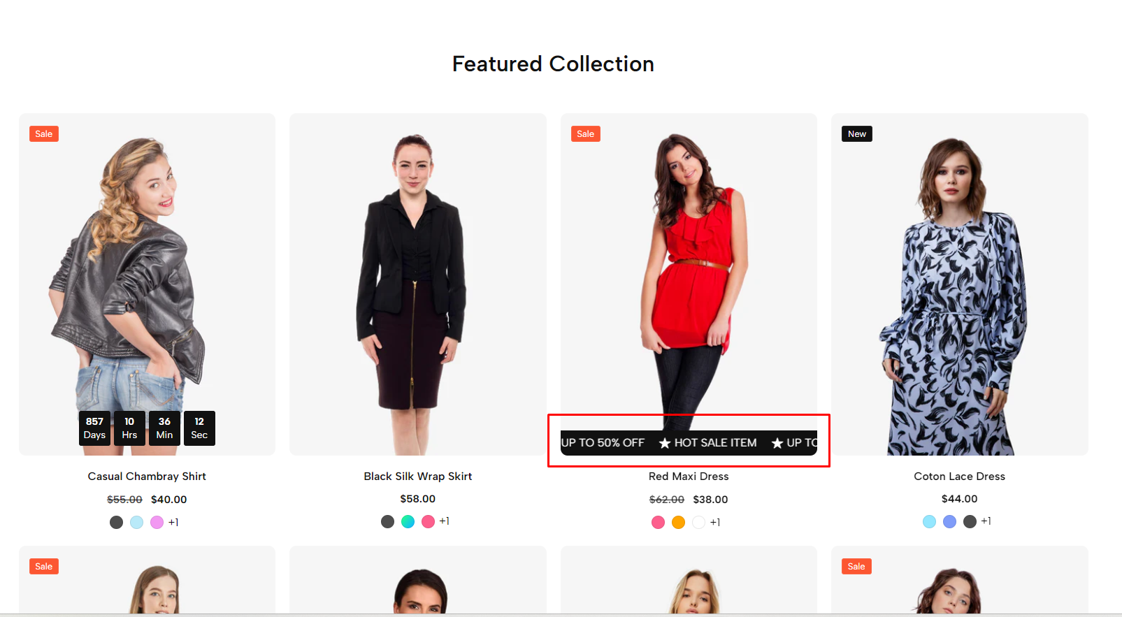Screen dimensions: 1122x617
Task: Open the Black Silk Wrap Skirt title link
Action: pos(418,477)
